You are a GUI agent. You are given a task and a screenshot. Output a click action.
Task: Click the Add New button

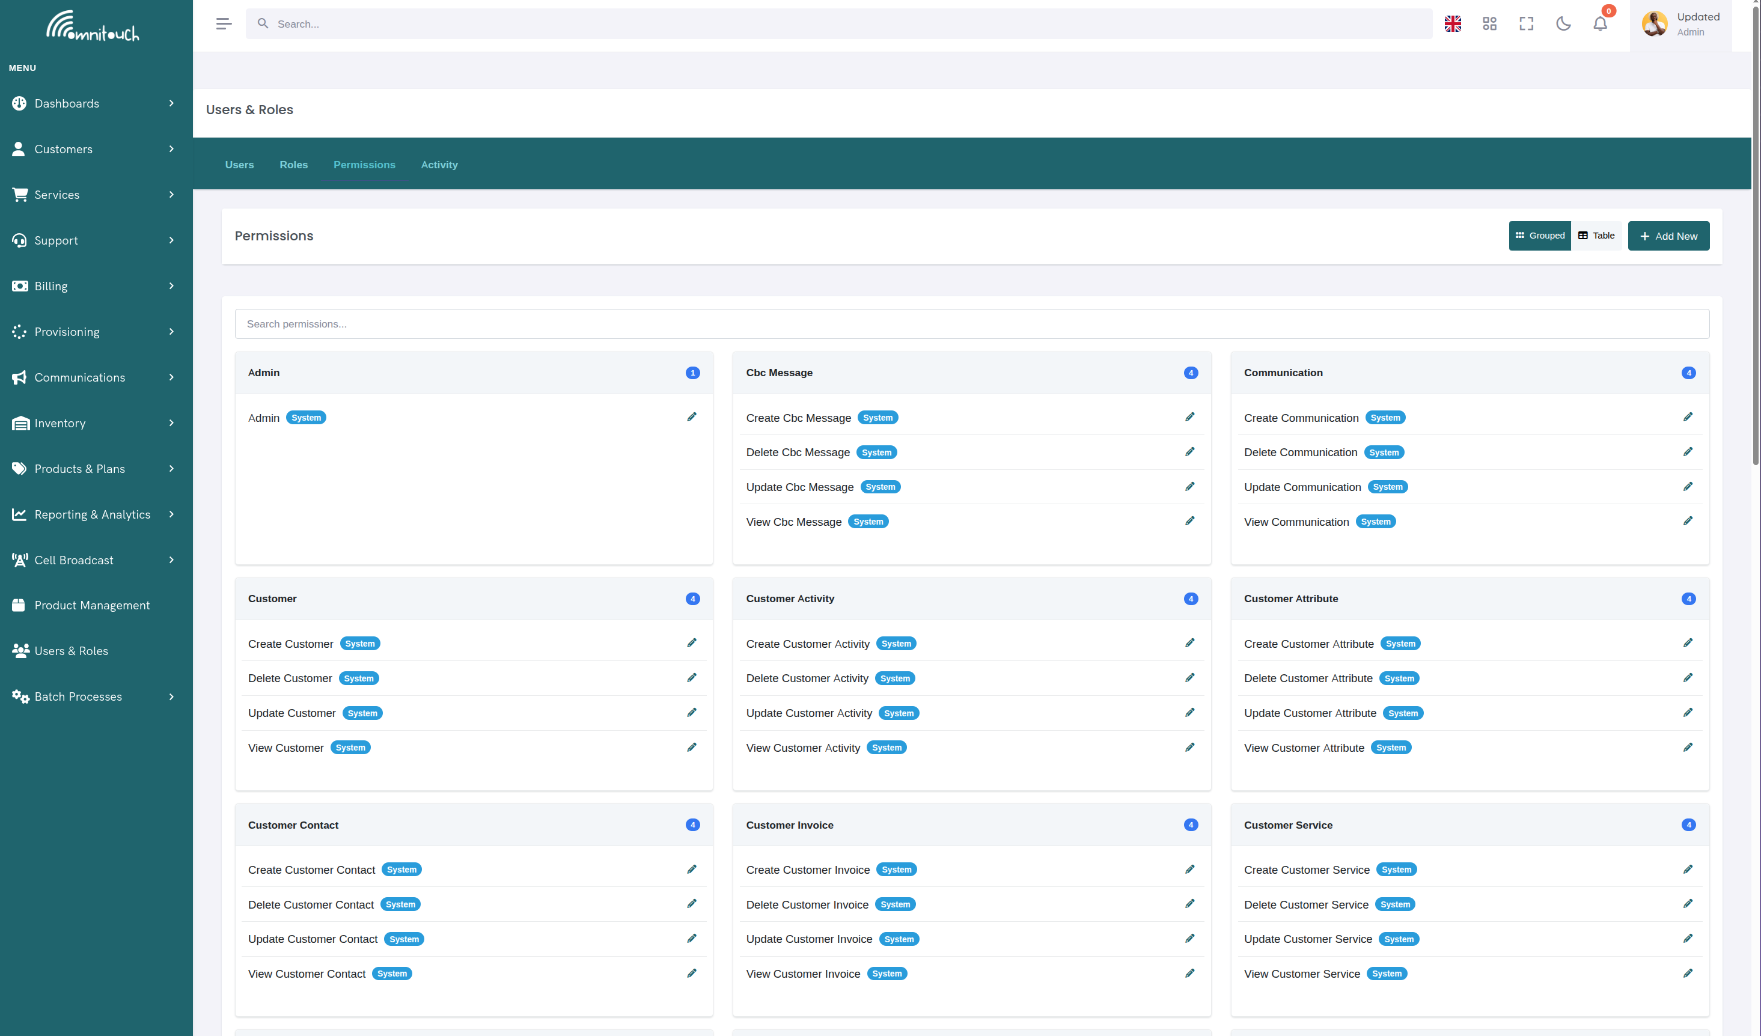(1669, 236)
